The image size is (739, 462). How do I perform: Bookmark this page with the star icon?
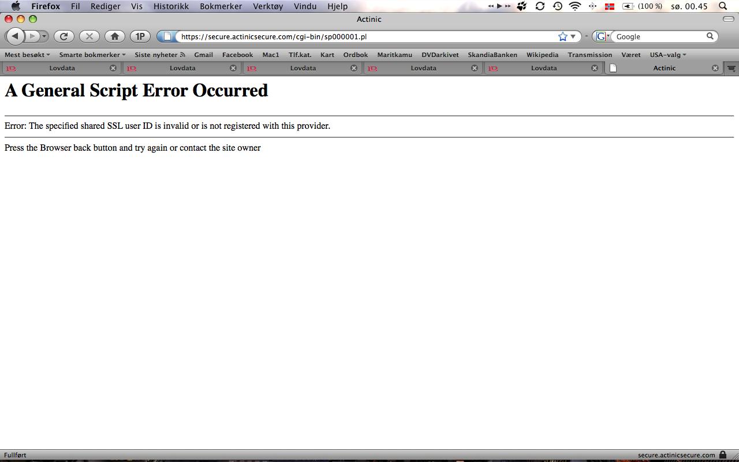click(x=562, y=36)
